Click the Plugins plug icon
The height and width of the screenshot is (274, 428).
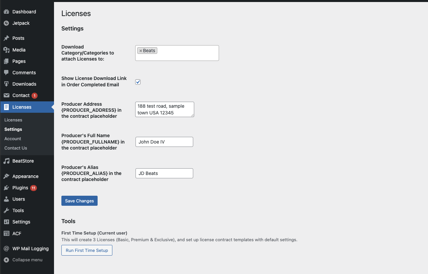(6, 188)
